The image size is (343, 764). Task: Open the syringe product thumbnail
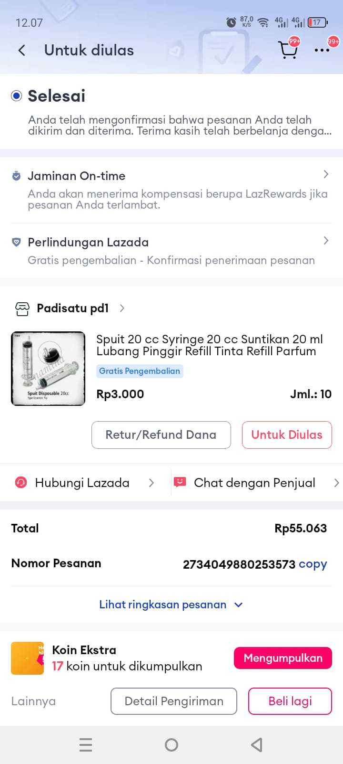click(48, 369)
